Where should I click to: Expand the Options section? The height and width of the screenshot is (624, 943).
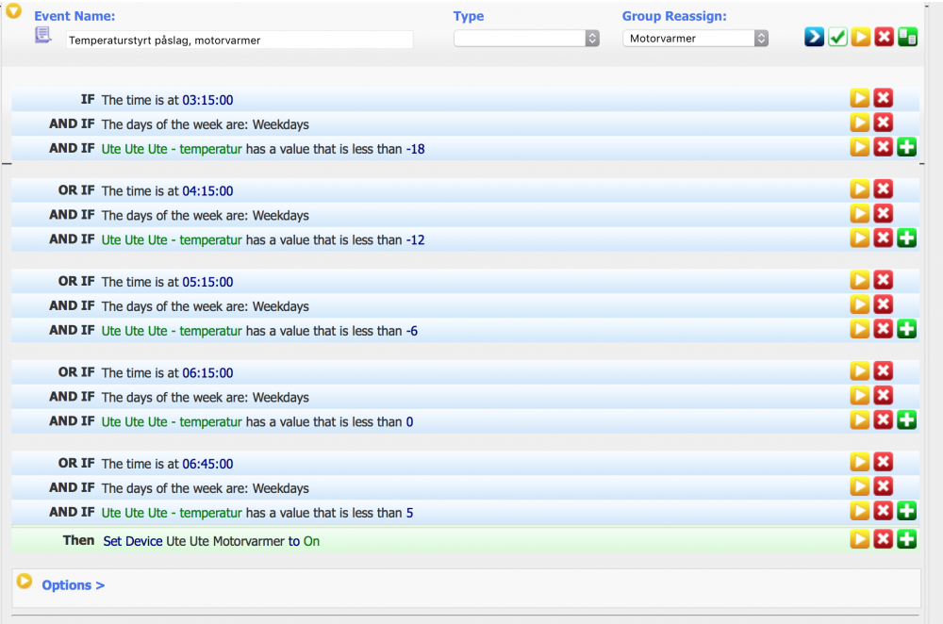(x=73, y=584)
